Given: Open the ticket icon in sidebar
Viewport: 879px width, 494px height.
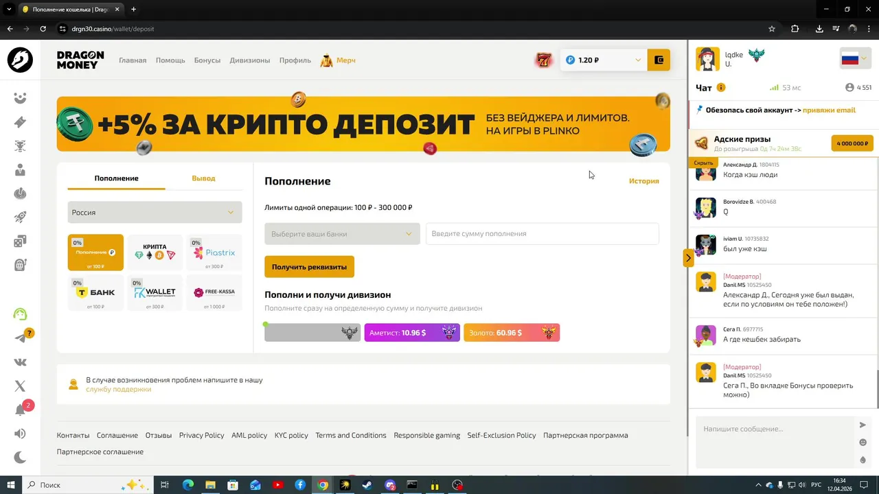Looking at the screenshot, I should tap(20, 122).
